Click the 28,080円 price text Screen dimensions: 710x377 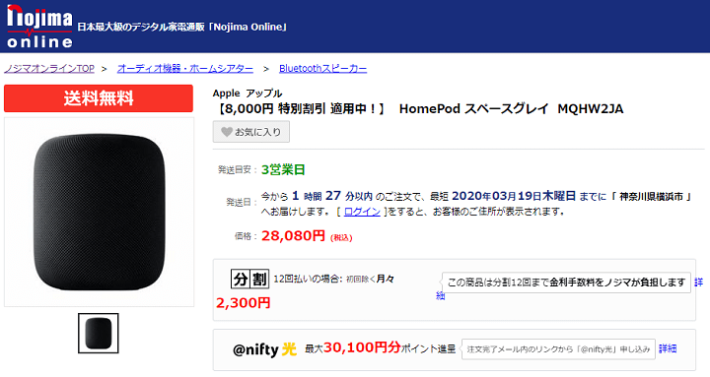coord(294,235)
